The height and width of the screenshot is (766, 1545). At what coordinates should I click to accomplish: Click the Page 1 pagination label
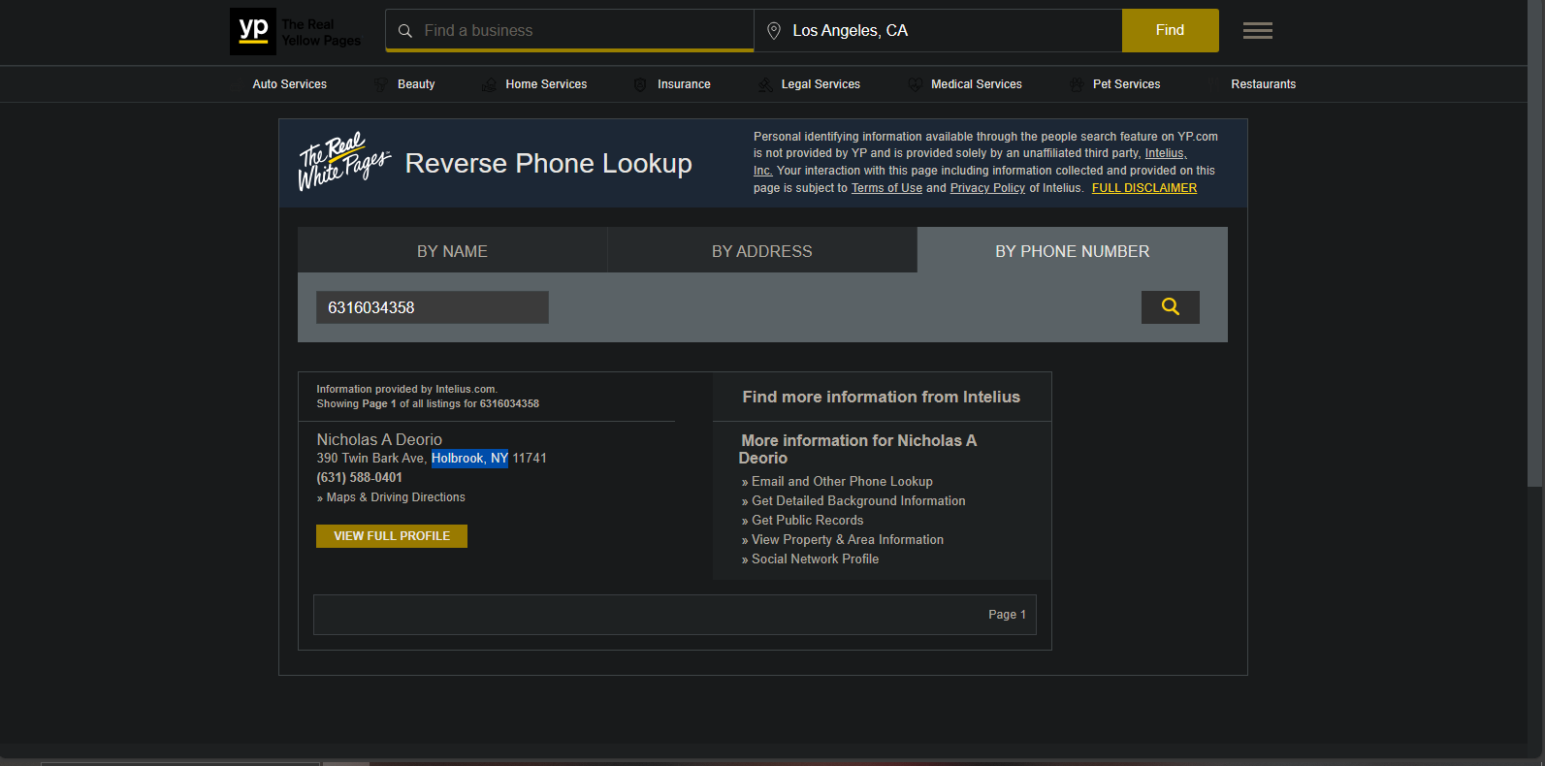1007,615
